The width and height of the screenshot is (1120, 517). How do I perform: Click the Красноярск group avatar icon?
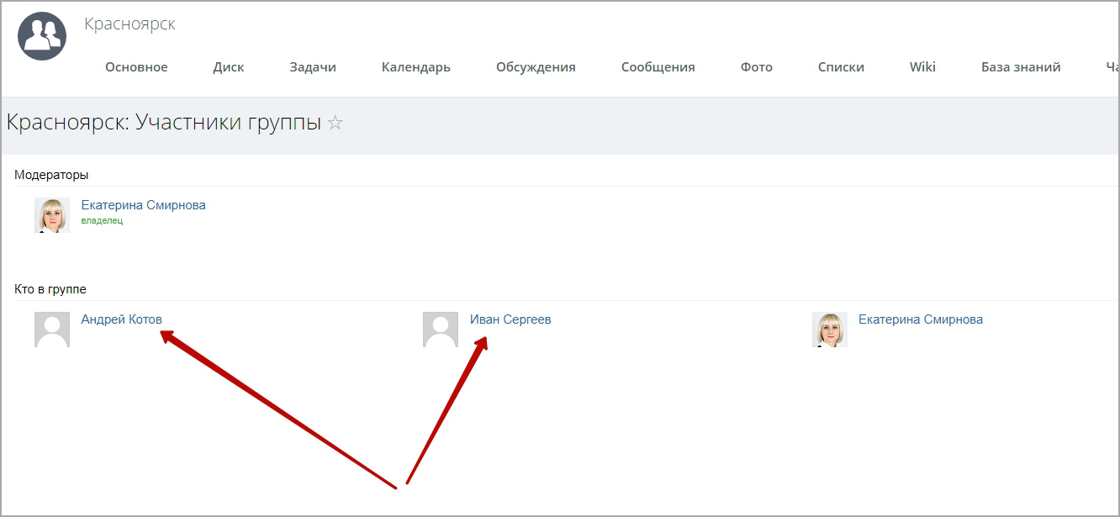(42, 36)
